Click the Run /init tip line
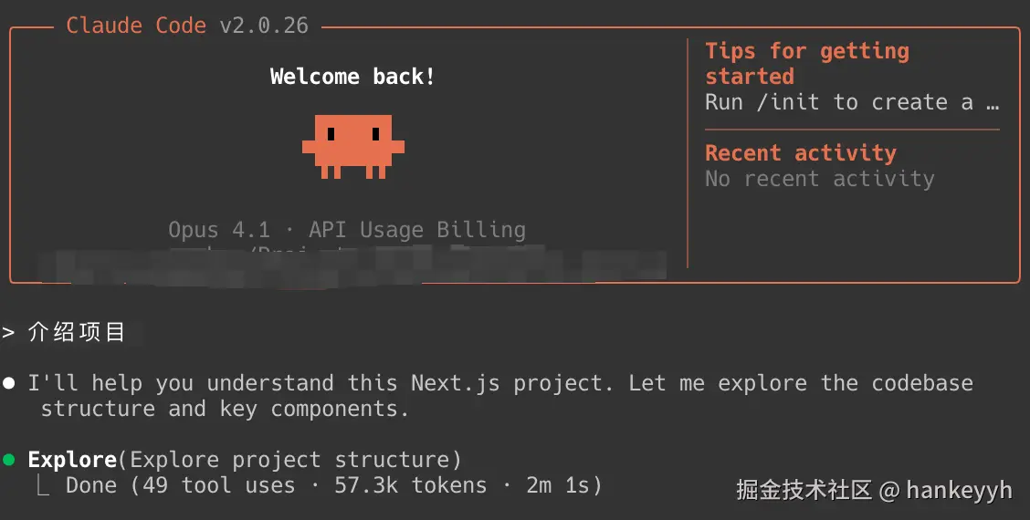Image resolution: width=1030 pixels, height=520 pixels. pos(852,102)
